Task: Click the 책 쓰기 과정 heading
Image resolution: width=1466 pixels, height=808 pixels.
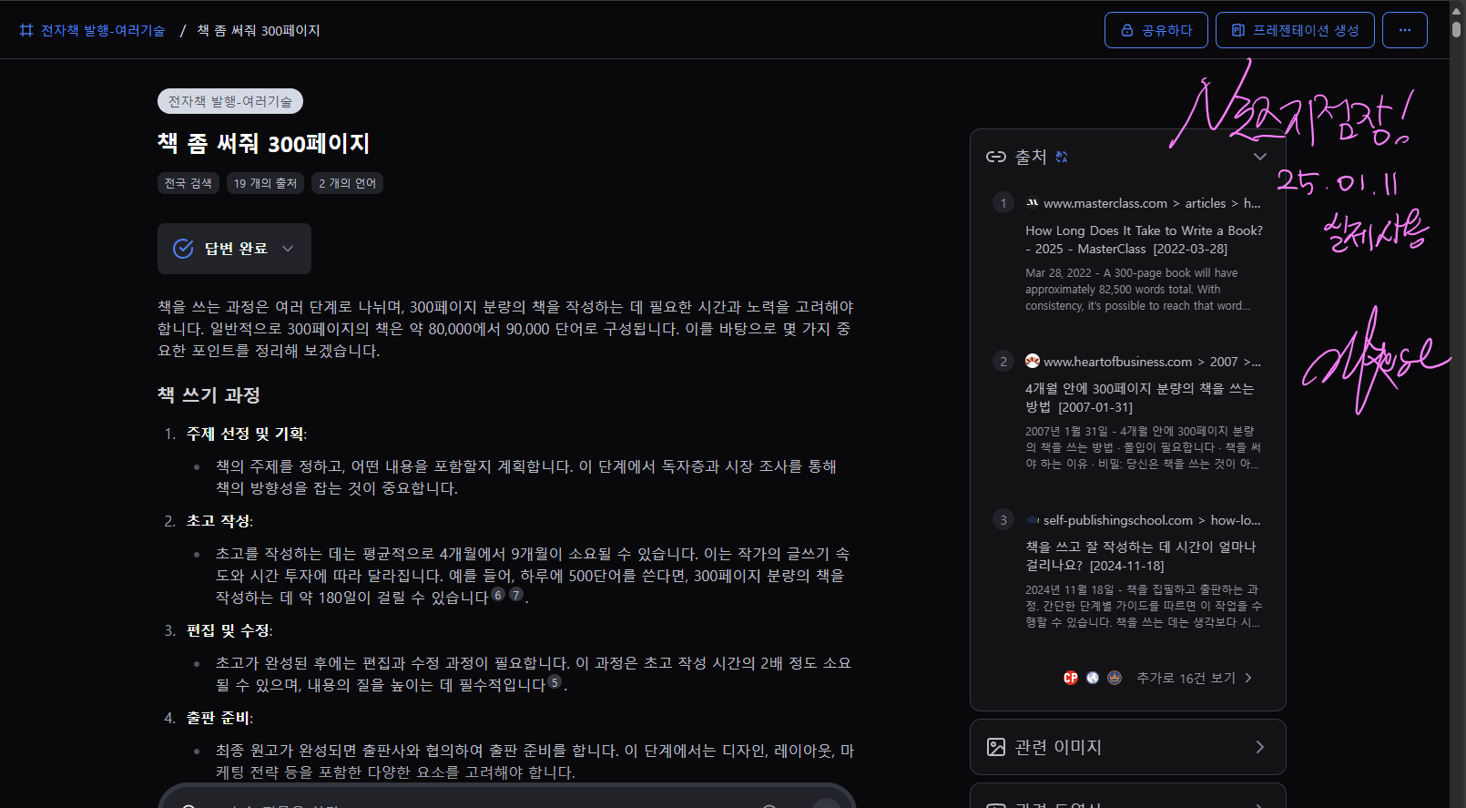Action: [209, 395]
